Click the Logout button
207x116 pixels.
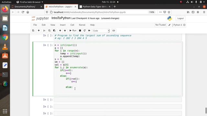click(x=180, y=18)
